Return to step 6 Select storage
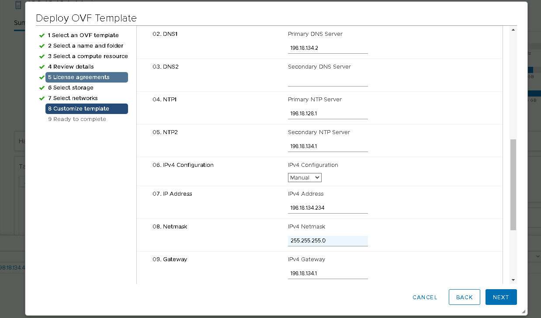 [71, 88]
